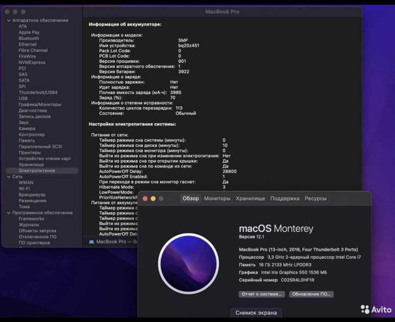The image size is (395, 322).
Task: Select Тома in the sidebar
Action: point(24,207)
